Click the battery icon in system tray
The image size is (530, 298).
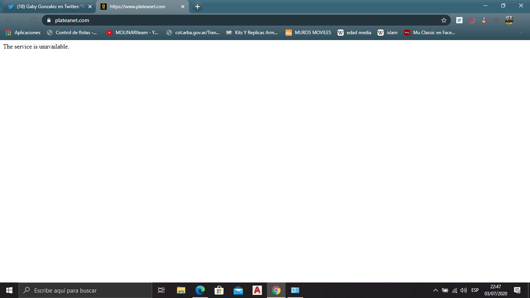[x=445, y=290]
